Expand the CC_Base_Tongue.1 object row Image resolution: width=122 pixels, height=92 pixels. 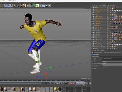92,27
